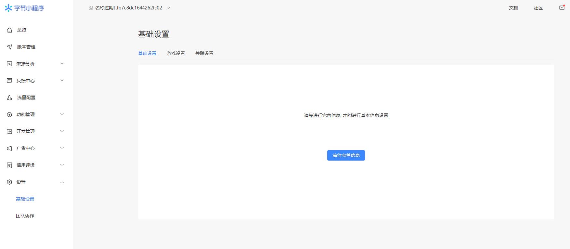
Task: Open the app name dropdown at top
Action: click(168, 8)
